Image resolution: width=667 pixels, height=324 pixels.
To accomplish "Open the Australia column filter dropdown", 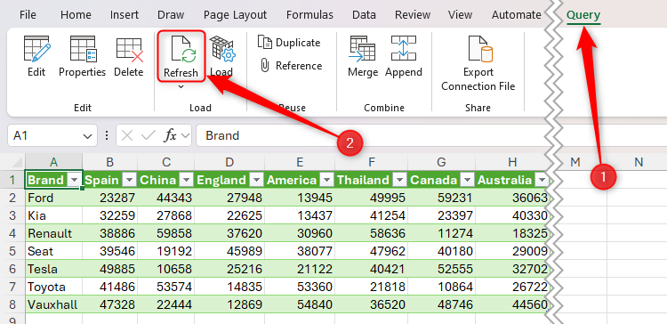I will pyautogui.click(x=541, y=180).
